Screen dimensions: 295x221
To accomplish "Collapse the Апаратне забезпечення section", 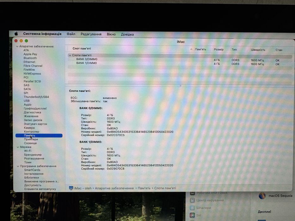I will 17,46.
